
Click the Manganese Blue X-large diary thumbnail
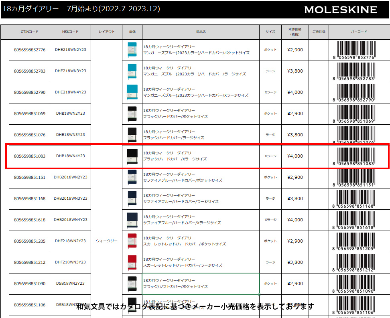click(x=132, y=92)
